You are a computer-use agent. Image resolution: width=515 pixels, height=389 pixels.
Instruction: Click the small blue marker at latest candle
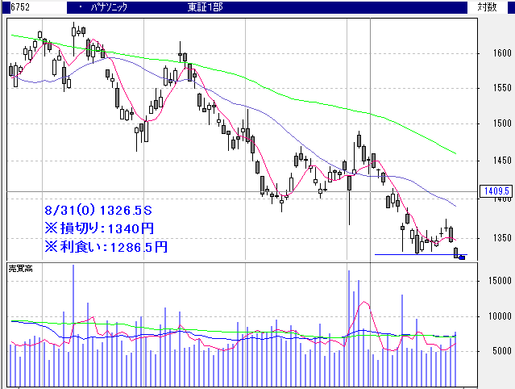point(462,257)
